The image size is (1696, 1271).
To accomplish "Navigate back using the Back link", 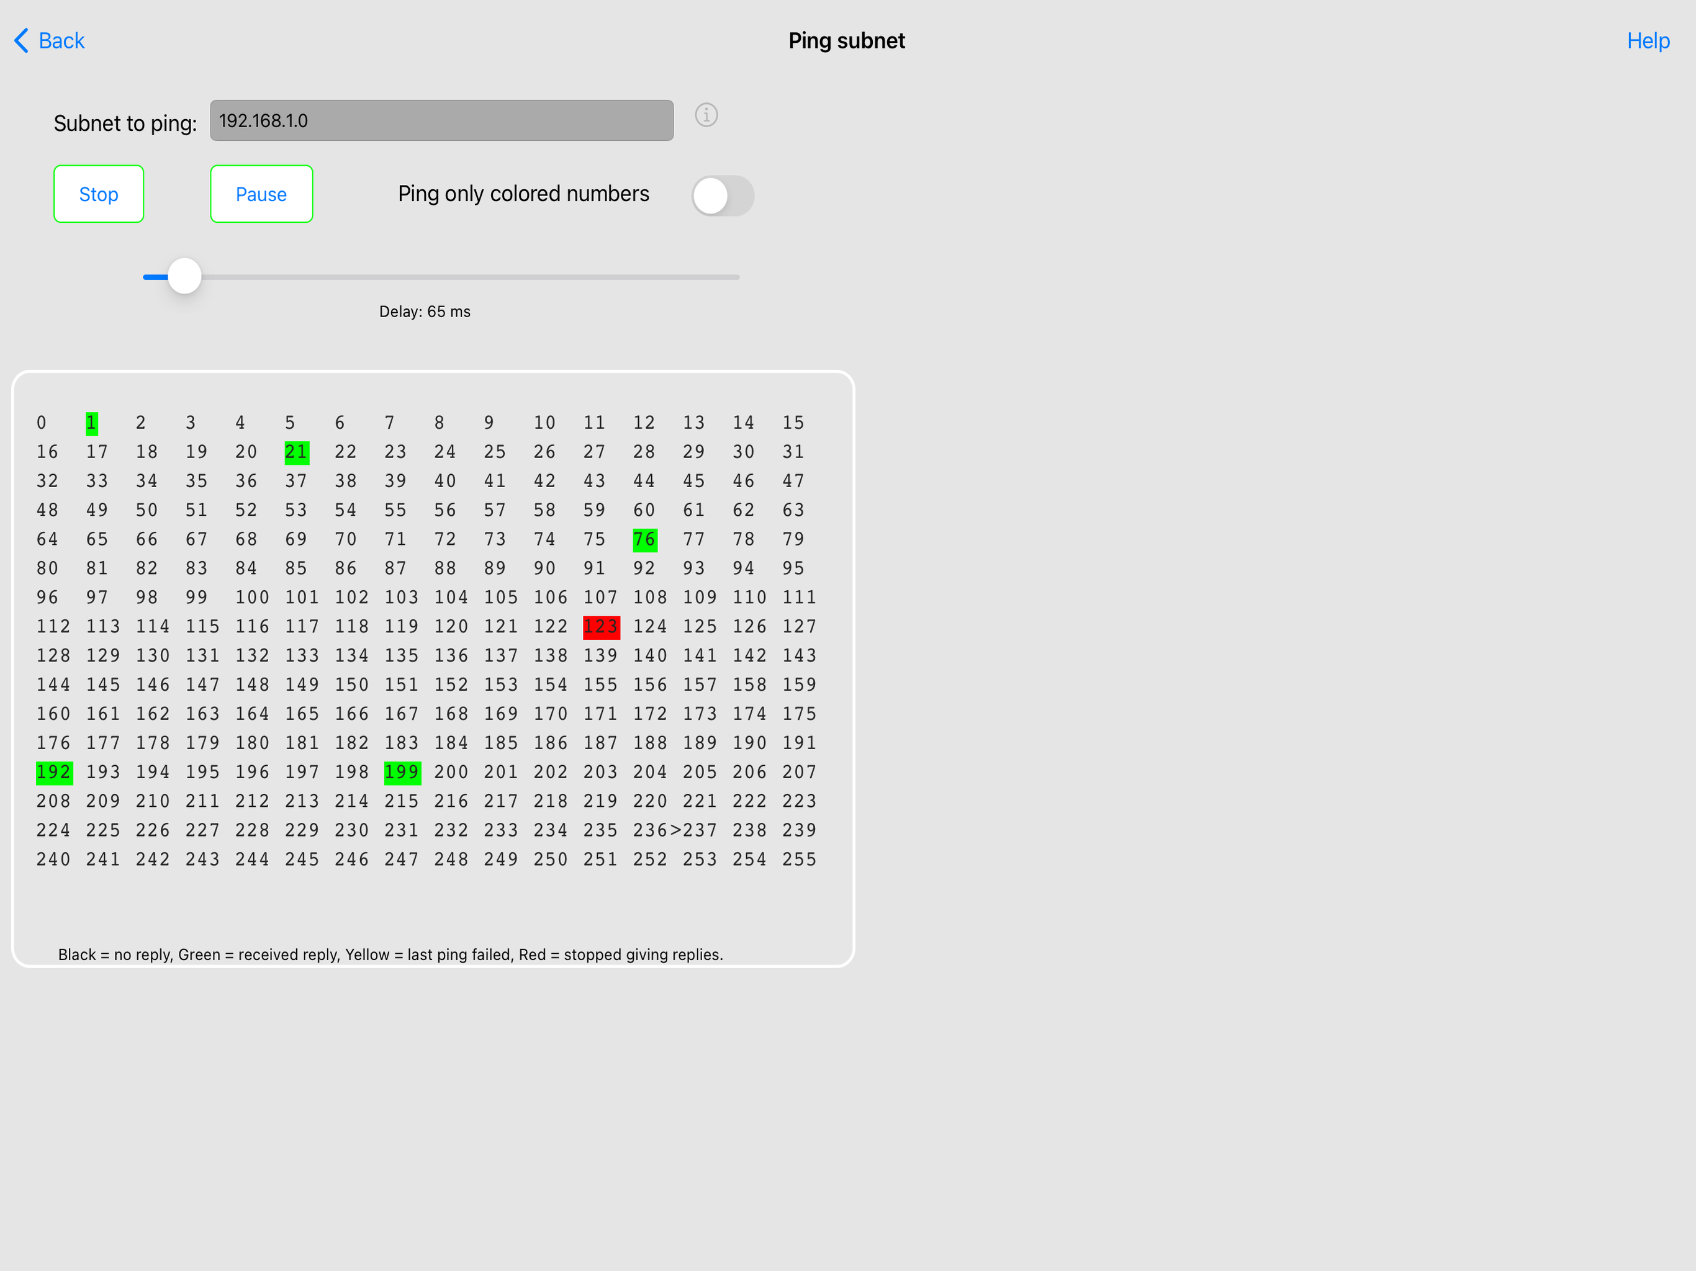I will coord(62,40).
